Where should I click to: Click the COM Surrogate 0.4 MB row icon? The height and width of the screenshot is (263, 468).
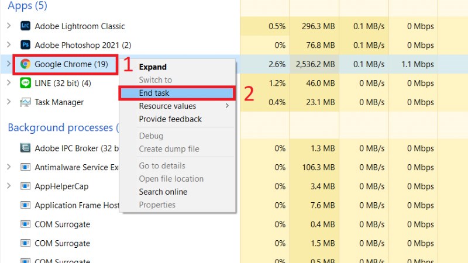pyautogui.click(x=25, y=224)
